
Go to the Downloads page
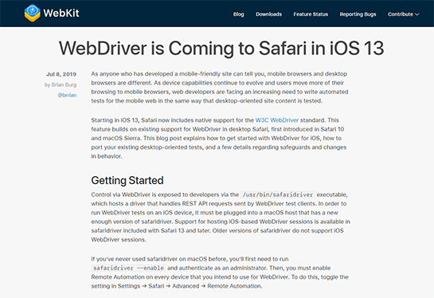[x=268, y=14]
